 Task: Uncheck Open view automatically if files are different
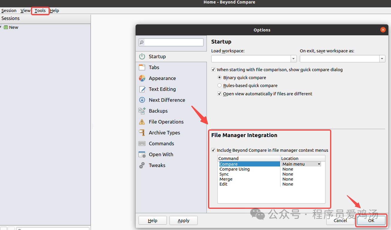pos(219,94)
